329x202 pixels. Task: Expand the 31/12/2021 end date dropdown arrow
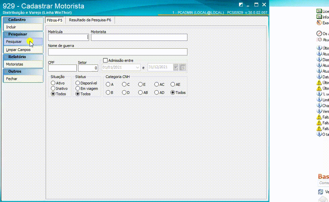tap(176, 67)
